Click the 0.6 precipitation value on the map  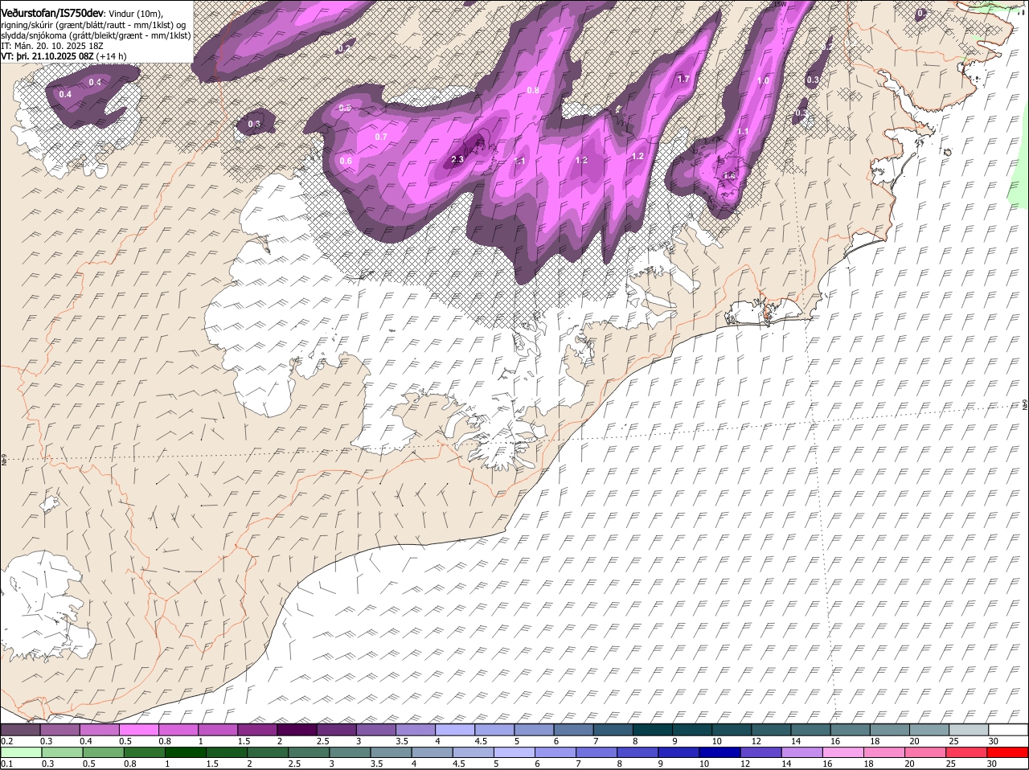(346, 161)
